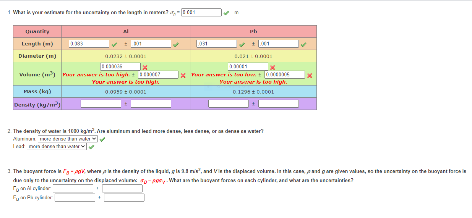Click the FB on Pb cylinder uncertainty input
Image resolution: width=472 pixels, height=218 pixels.
(x=124, y=197)
